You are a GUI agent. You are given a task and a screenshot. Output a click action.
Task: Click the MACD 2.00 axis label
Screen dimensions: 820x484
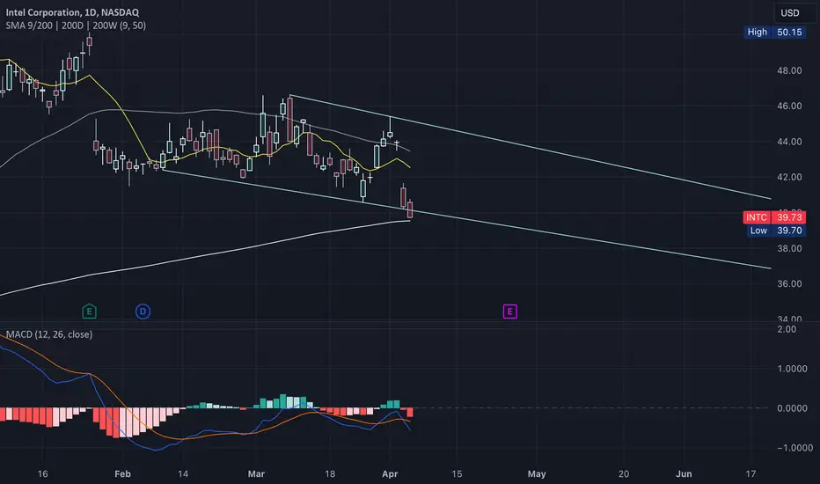coord(787,329)
